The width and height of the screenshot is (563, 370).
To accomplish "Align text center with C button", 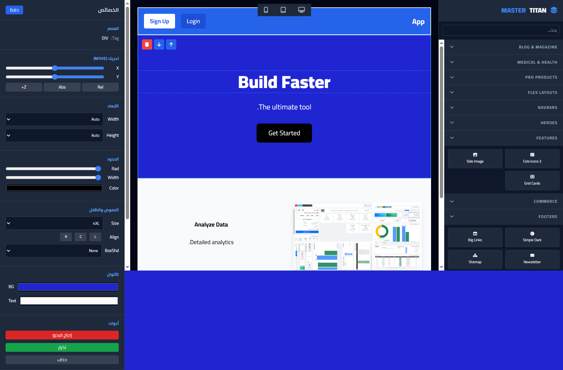I will (x=81, y=237).
